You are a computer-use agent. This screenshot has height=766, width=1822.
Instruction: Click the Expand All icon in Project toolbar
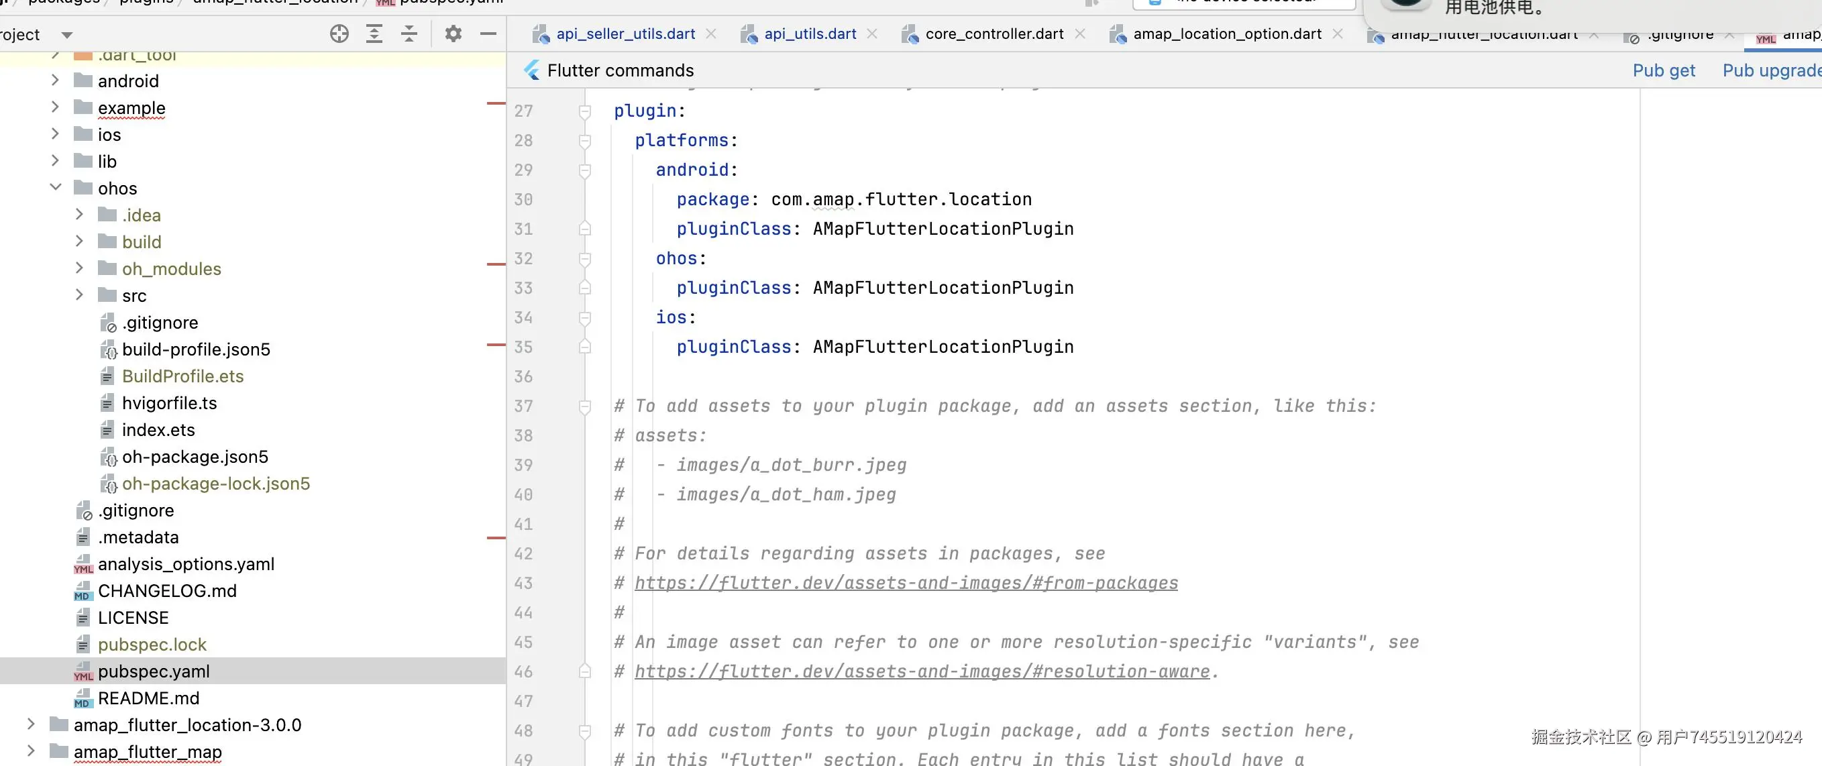374,34
